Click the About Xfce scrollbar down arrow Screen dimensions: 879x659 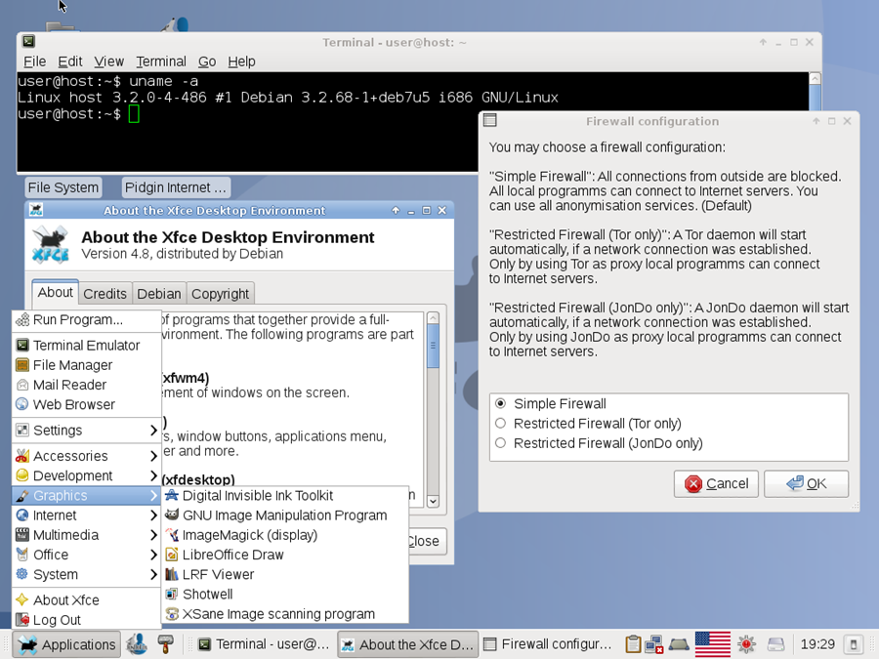[x=433, y=501]
